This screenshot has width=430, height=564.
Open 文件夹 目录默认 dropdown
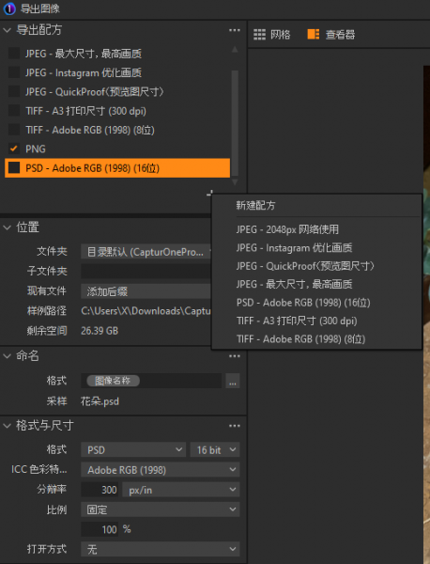pos(146,251)
